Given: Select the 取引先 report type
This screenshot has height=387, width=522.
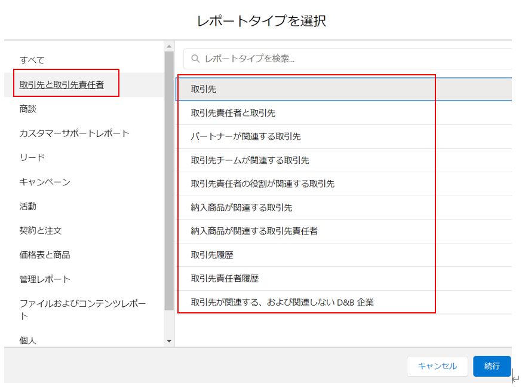Looking at the screenshot, I should pos(343,89).
